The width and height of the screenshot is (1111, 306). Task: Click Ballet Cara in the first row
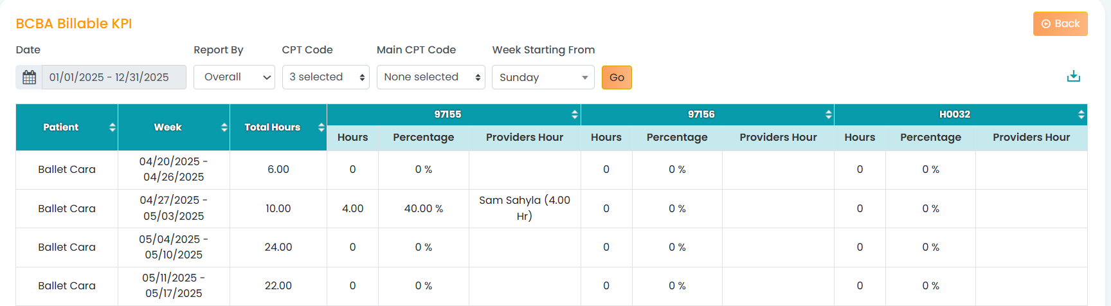click(x=67, y=170)
